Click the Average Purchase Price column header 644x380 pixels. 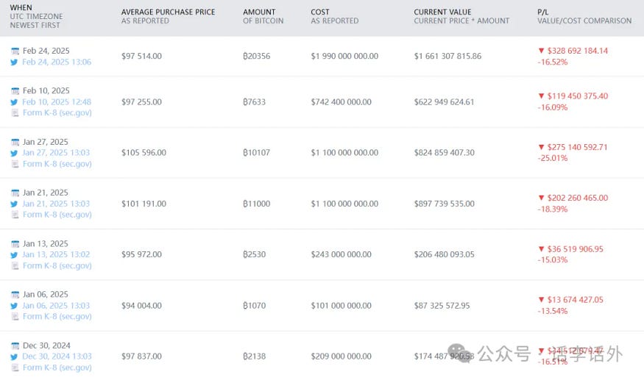tap(168, 12)
